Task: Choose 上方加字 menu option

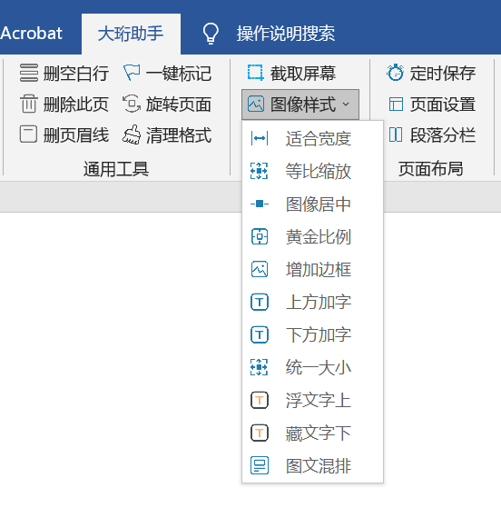Action: pos(312,302)
